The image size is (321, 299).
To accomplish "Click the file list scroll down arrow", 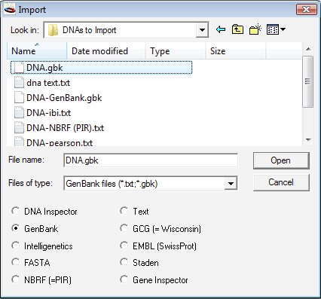I will pyautogui.click(x=308, y=140).
